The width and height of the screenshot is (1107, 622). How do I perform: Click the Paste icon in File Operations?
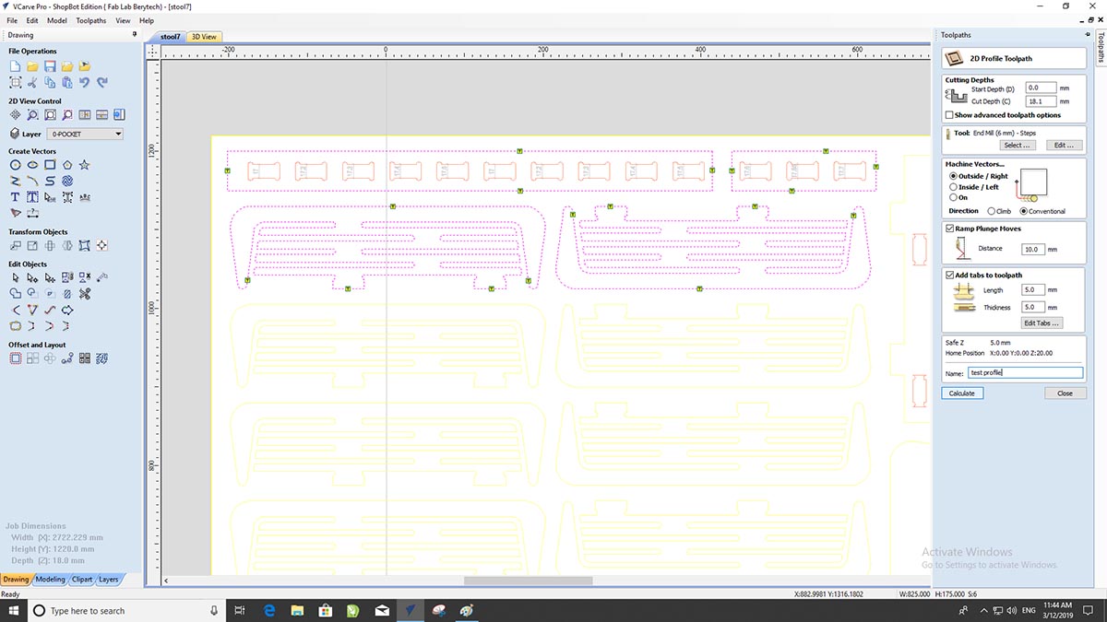[x=67, y=83]
